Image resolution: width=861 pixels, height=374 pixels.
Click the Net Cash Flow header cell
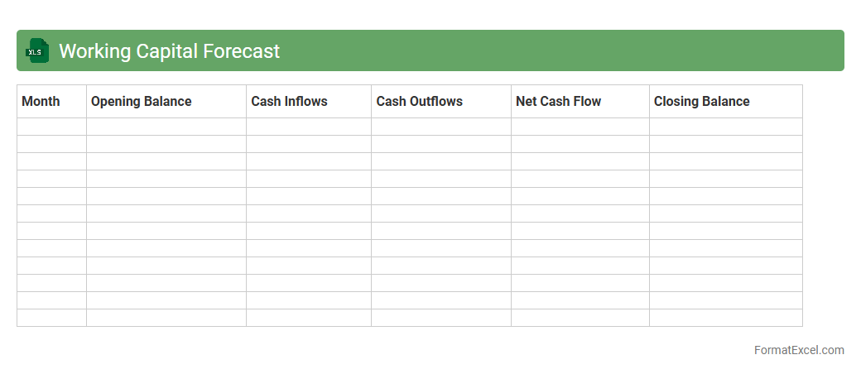pos(558,102)
